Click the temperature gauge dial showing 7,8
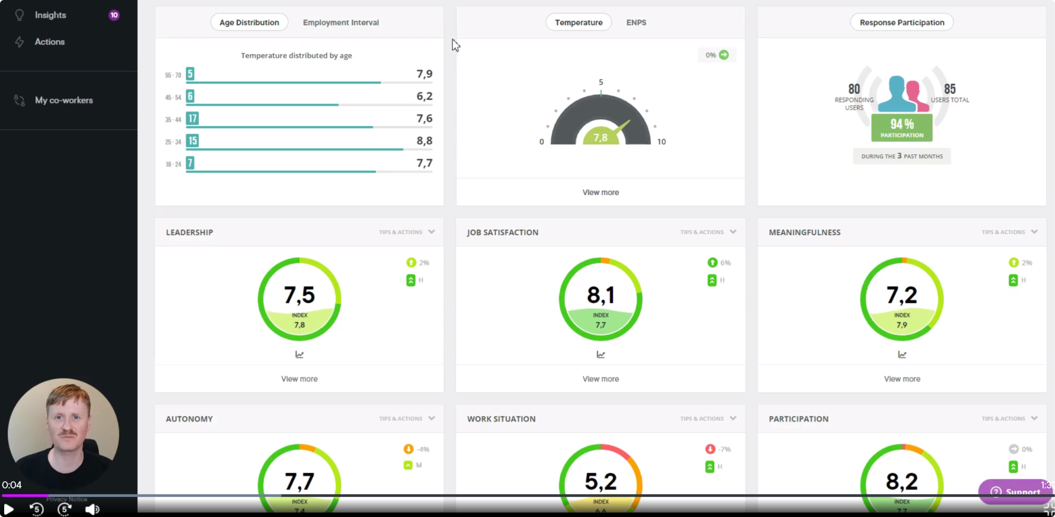The height and width of the screenshot is (517, 1055). point(601,120)
